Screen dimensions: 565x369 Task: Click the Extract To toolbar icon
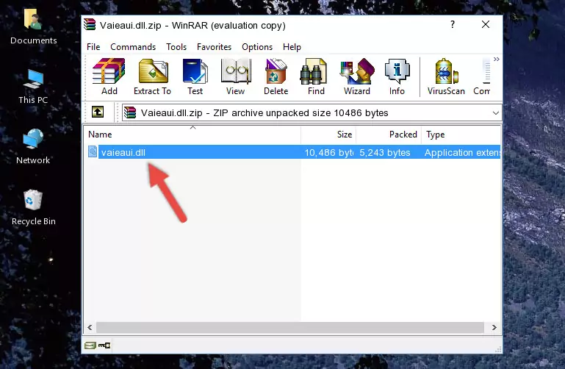click(152, 76)
